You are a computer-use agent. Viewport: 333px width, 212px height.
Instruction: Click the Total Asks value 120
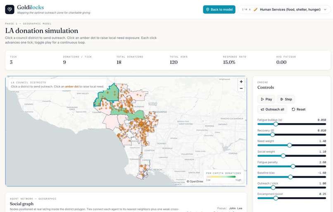pos(174,62)
